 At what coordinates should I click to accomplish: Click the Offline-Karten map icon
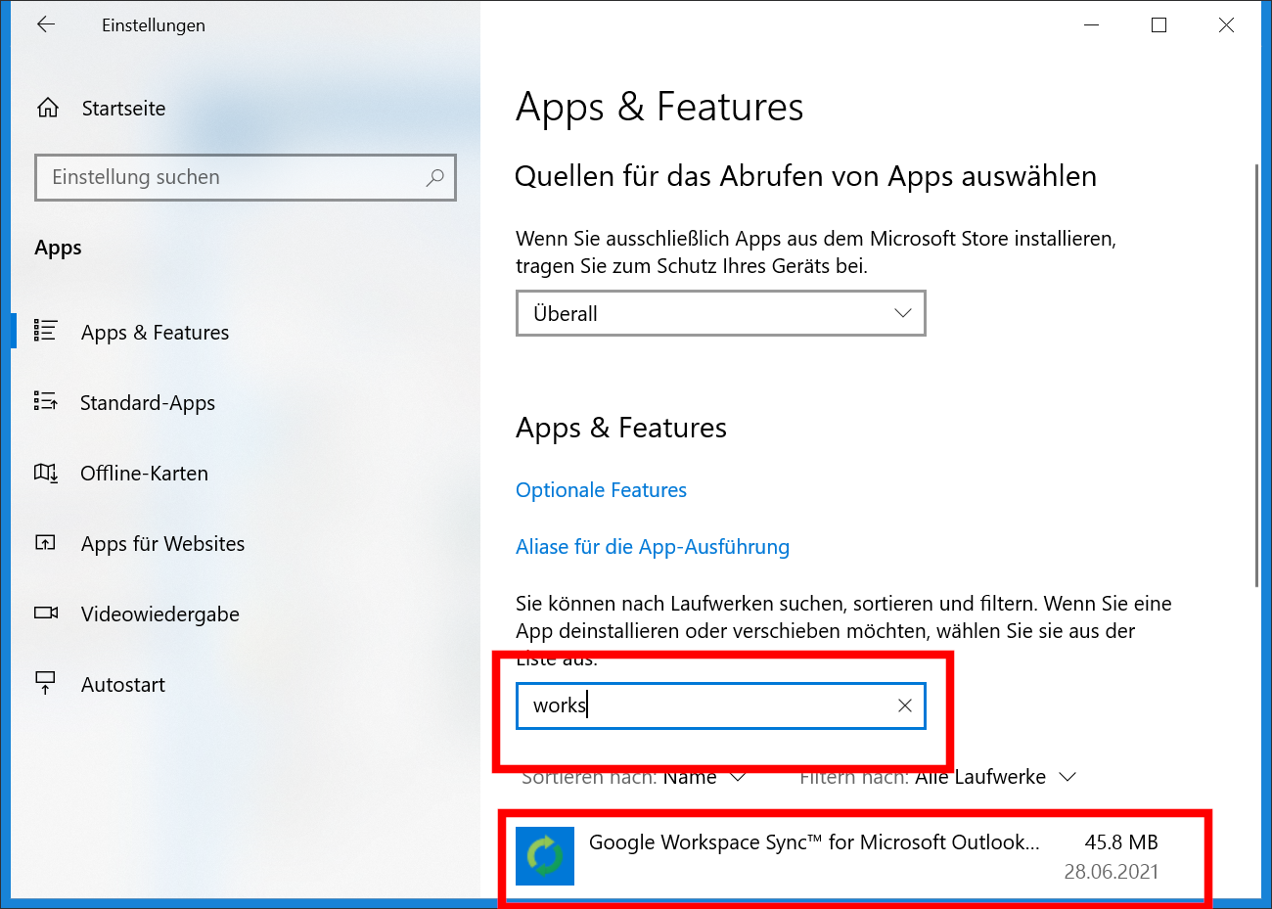[x=46, y=474]
